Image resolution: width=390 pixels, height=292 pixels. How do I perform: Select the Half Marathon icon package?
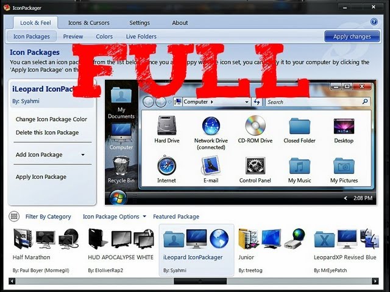tap(46, 251)
